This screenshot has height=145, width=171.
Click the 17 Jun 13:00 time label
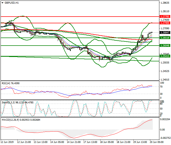tap(90, 143)
